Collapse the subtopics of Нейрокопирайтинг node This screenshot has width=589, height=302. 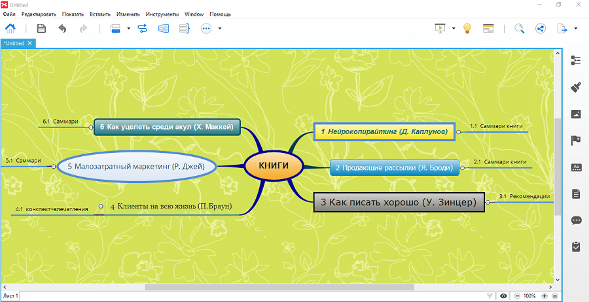tap(459, 131)
